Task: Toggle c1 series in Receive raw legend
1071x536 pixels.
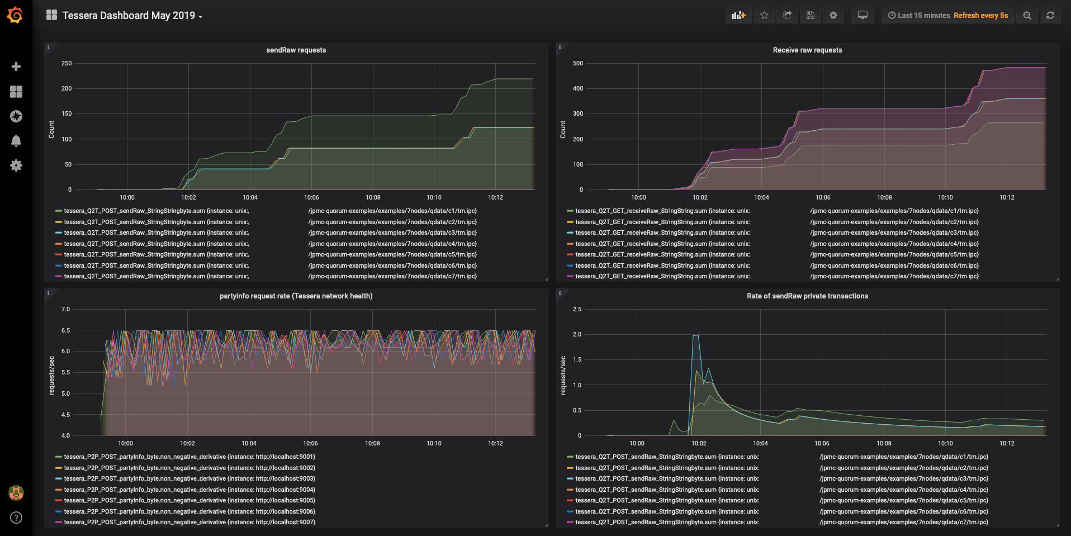Action: click(x=777, y=211)
